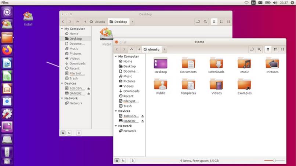296x166 pixels.
Task: Show places sidebar in Home window
Action: point(117,161)
